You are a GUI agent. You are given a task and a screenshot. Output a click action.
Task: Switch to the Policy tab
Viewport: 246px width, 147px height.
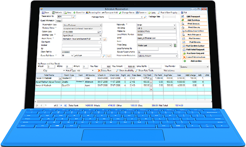click(59, 21)
